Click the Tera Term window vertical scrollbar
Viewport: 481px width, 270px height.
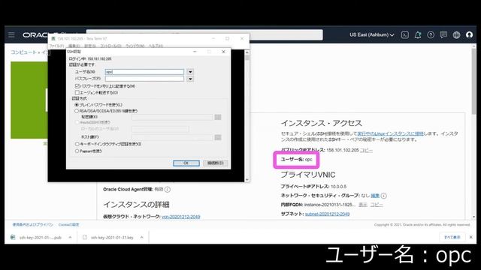(247, 115)
